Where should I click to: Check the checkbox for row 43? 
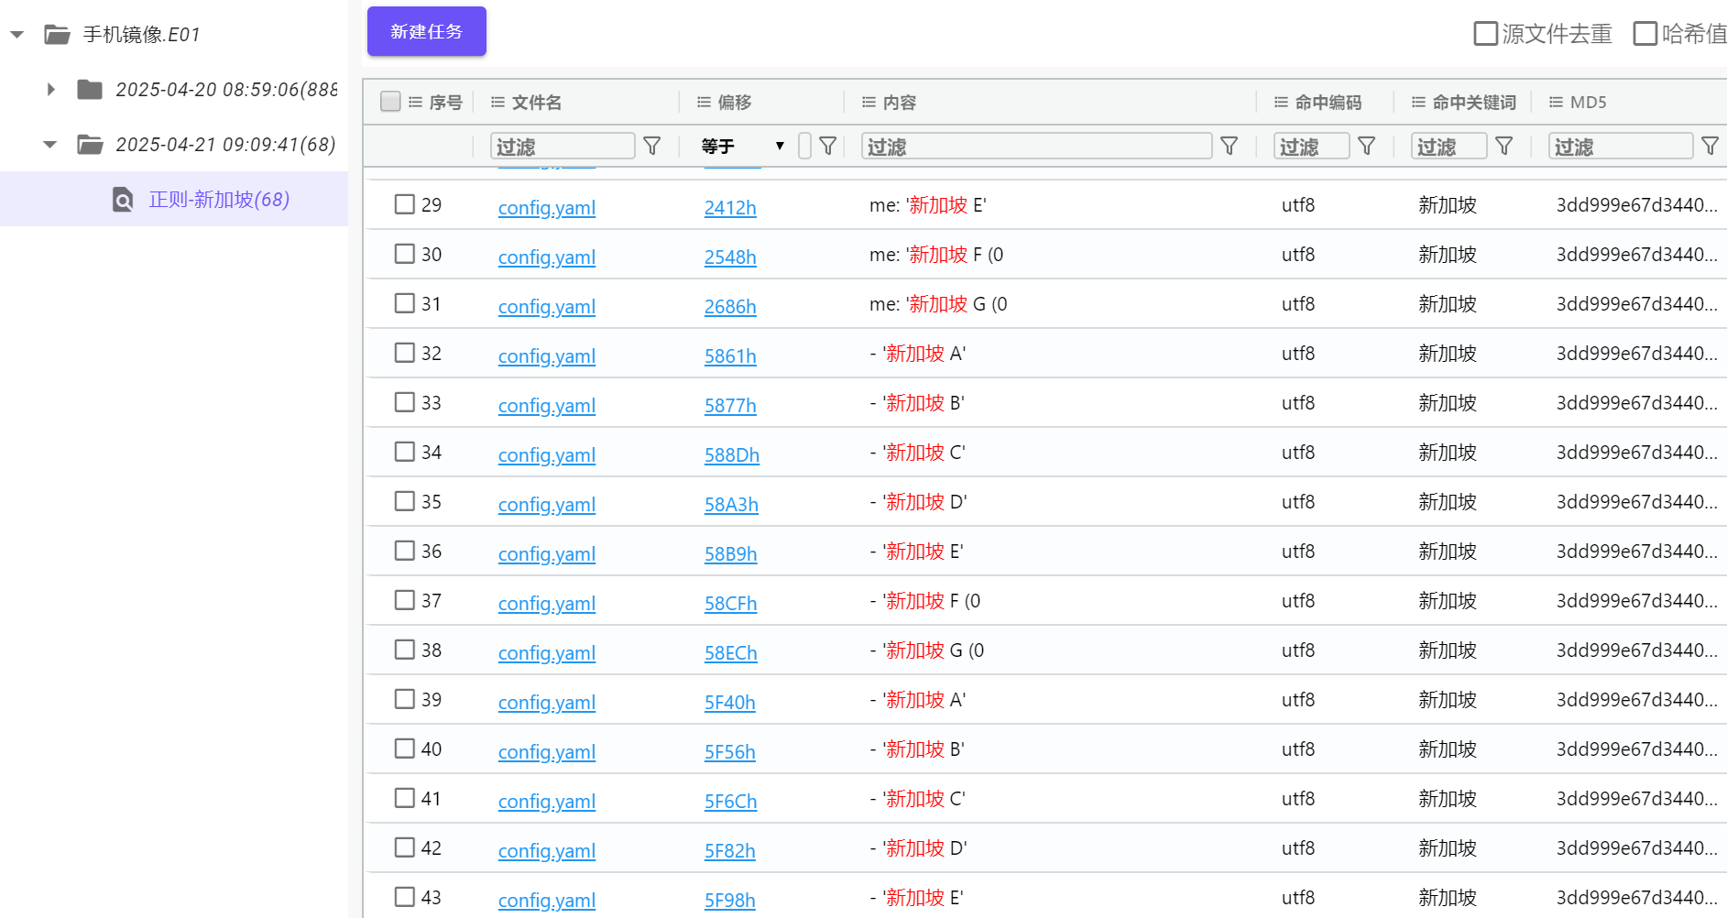point(405,897)
